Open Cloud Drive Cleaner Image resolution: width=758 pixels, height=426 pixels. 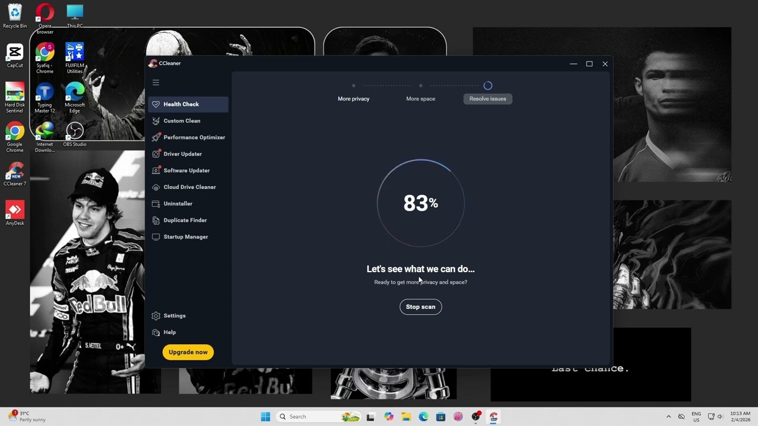tap(188, 187)
